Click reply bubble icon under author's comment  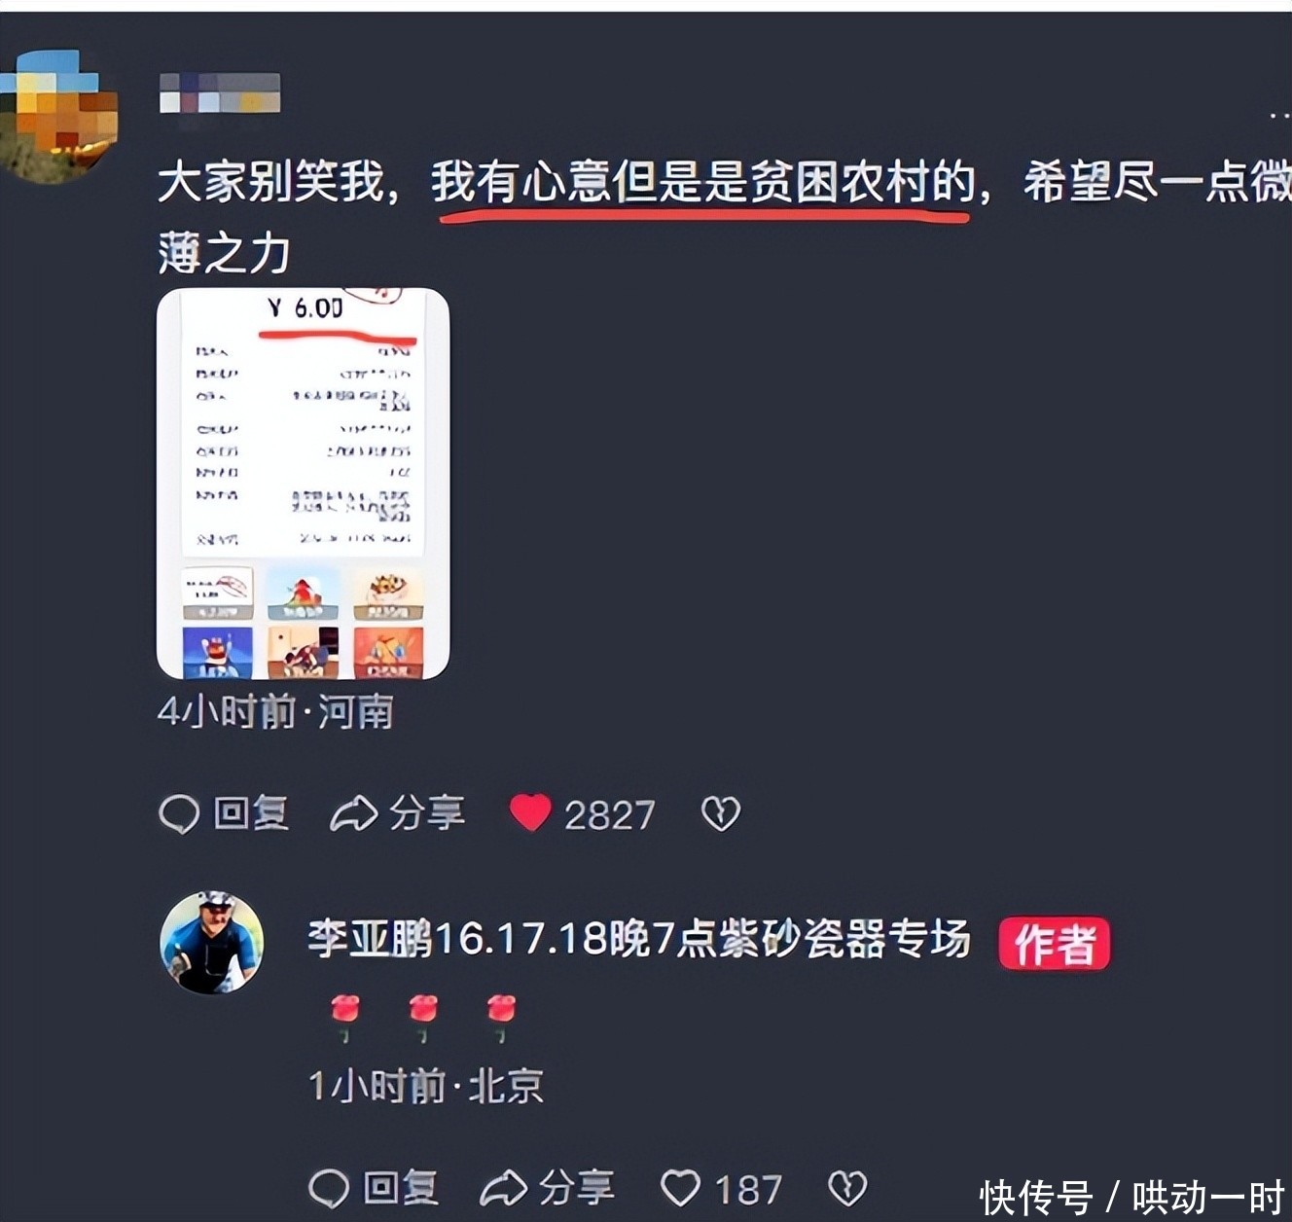click(x=329, y=1188)
